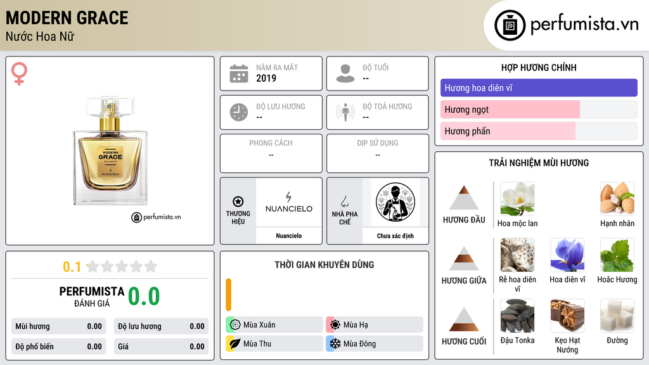Open the Hoa mộc lan note image
The height and width of the screenshot is (365, 649).
coord(517,199)
